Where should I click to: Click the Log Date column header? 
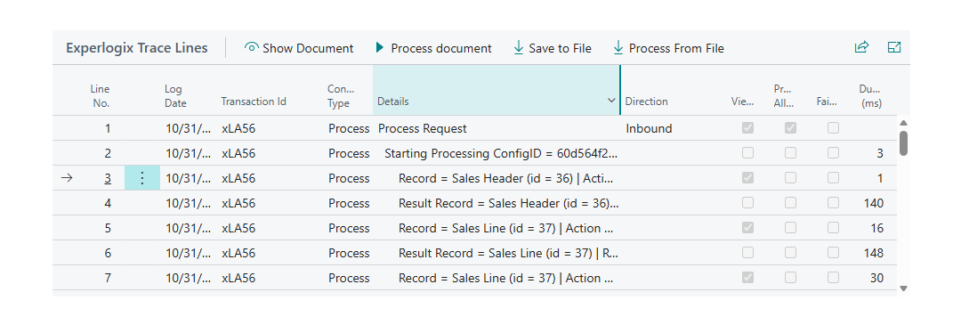pyautogui.click(x=175, y=96)
